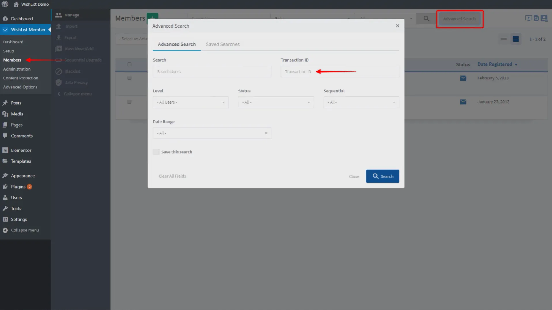Open Advanced Options in WishList Member
Viewport: 552px width, 310px height.
click(x=20, y=87)
